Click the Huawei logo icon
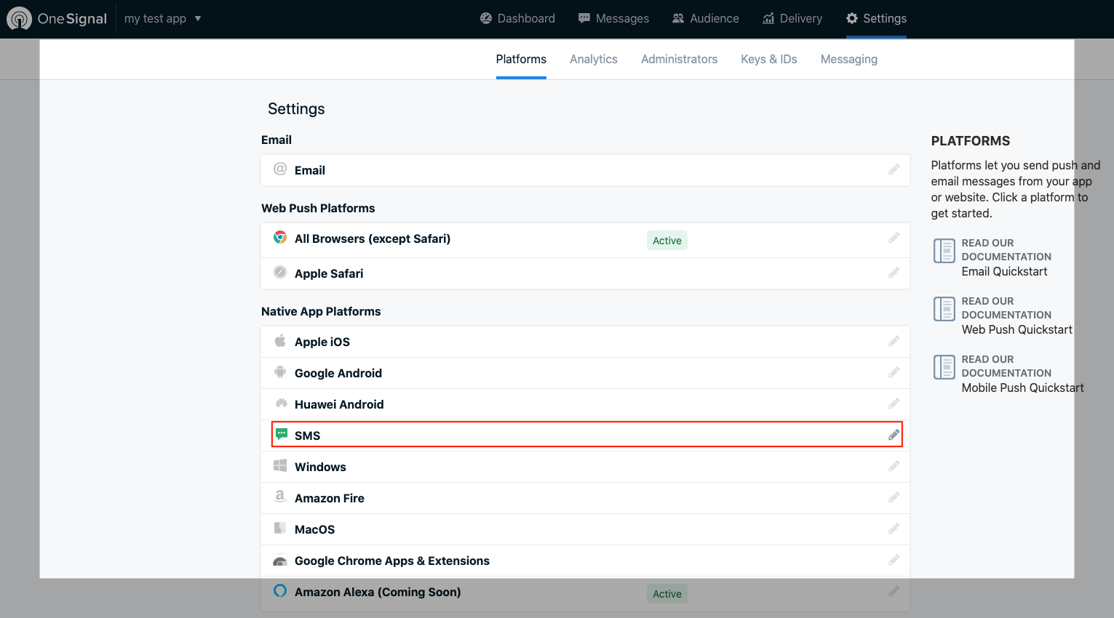This screenshot has width=1114, height=618. [281, 403]
